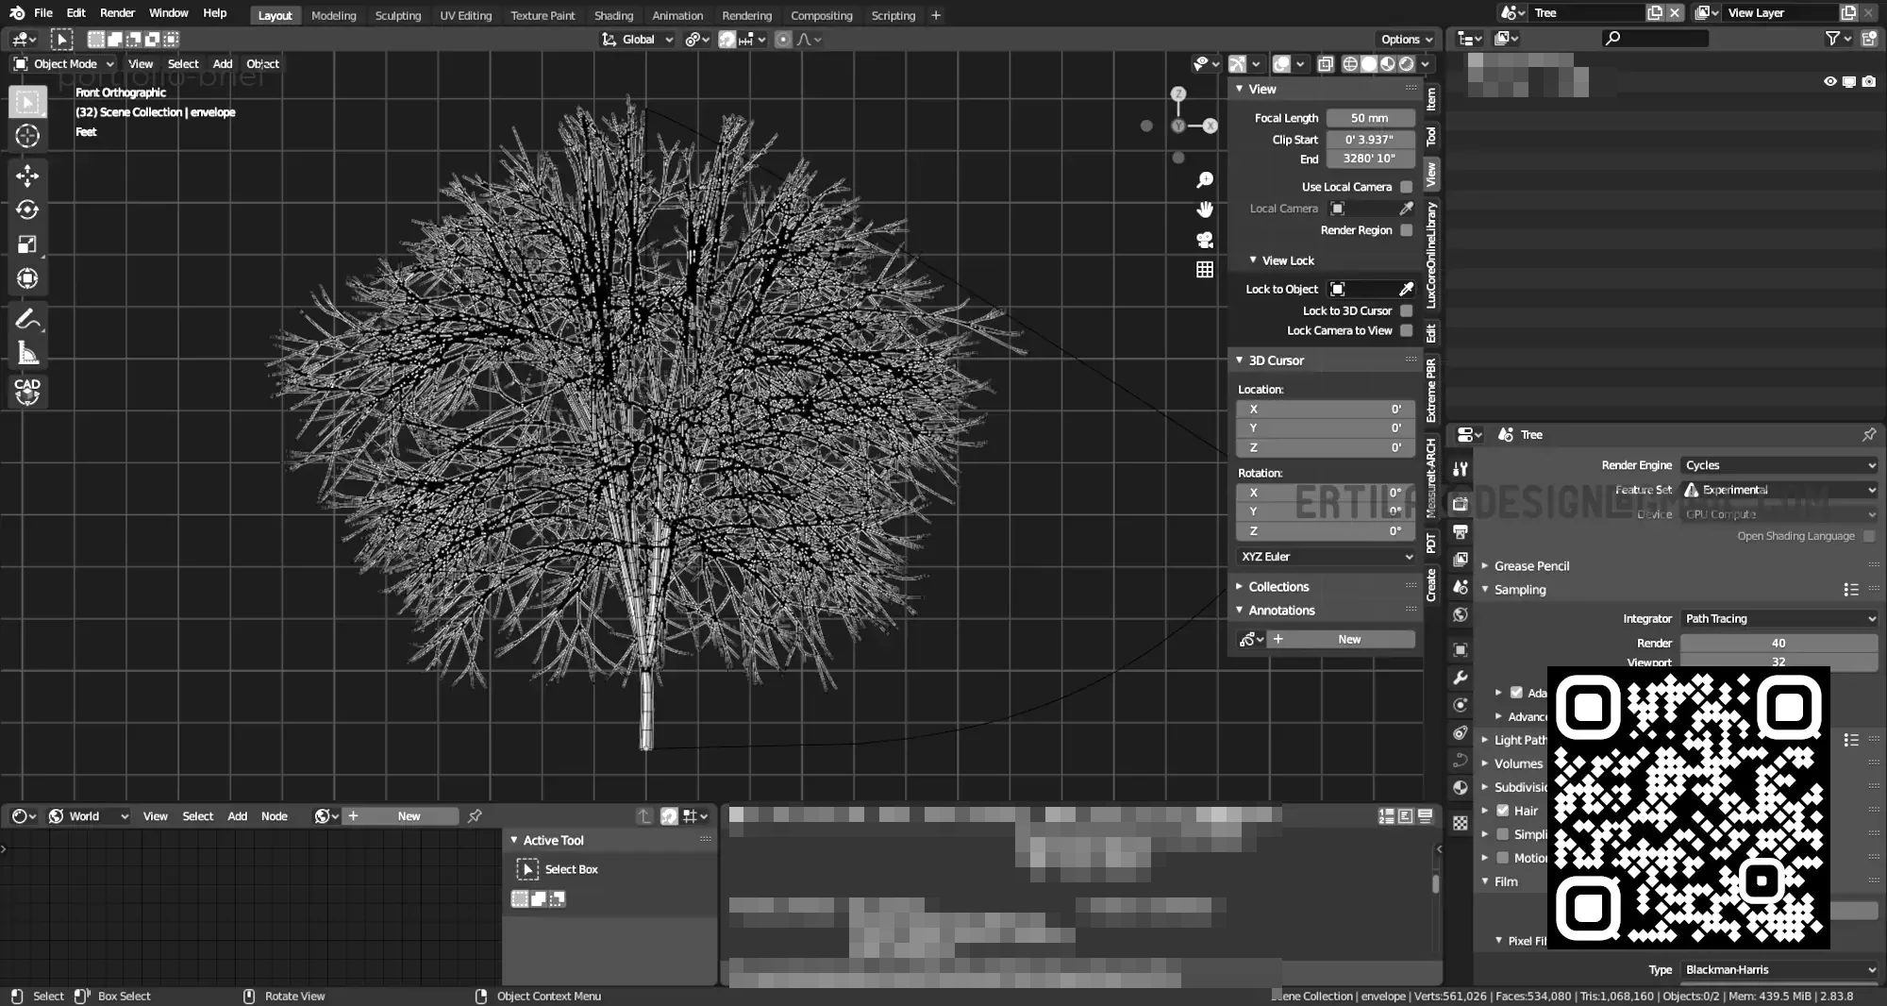Select the Scale tool in toolbar
The width and height of the screenshot is (1887, 1006).
pos(27,244)
